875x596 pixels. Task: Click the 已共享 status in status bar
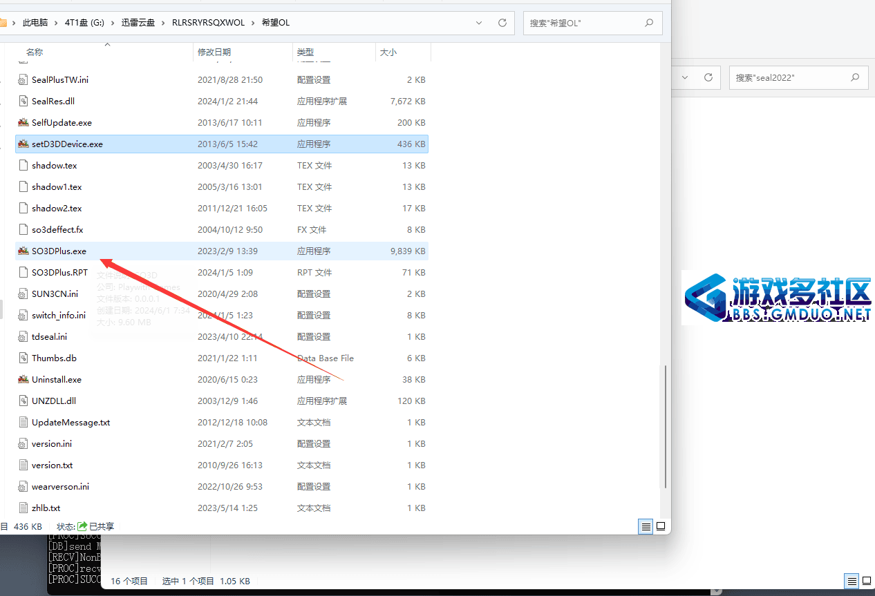[x=95, y=526]
